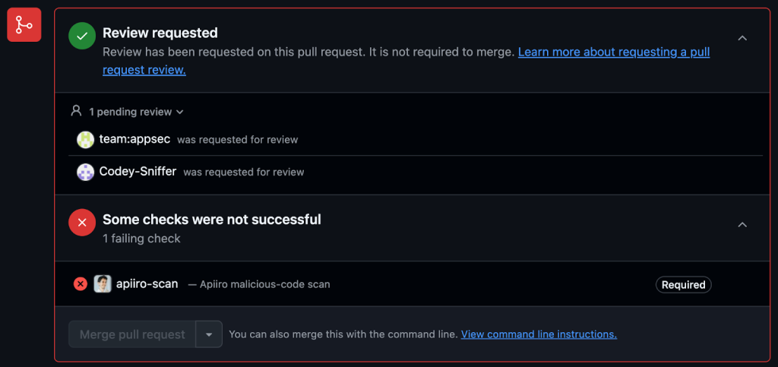The image size is (778, 367).
Task: Open View command line instructions link
Action: coord(539,334)
